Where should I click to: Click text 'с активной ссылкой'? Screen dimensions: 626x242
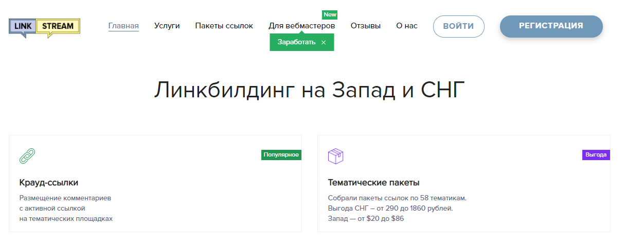coord(52,208)
